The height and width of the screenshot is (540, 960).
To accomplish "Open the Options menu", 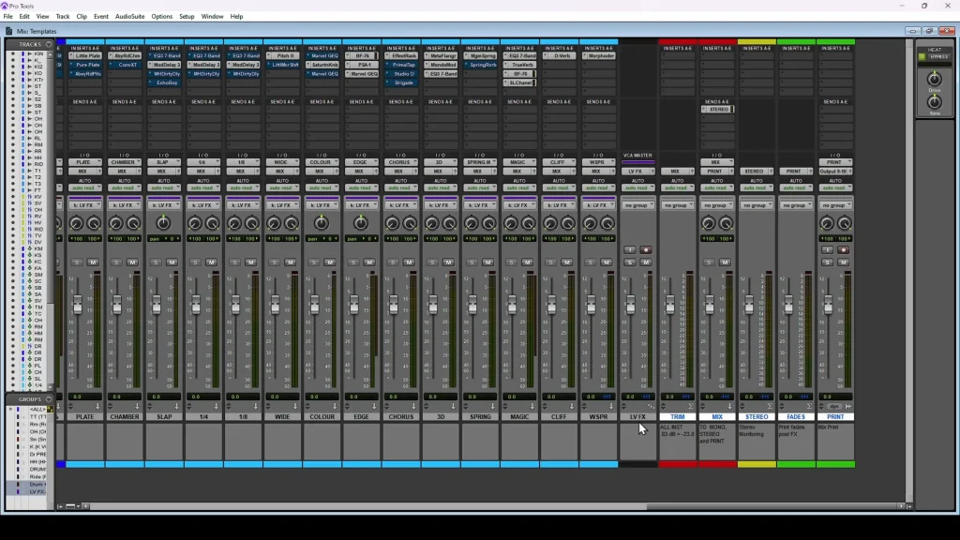I will point(161,17).
